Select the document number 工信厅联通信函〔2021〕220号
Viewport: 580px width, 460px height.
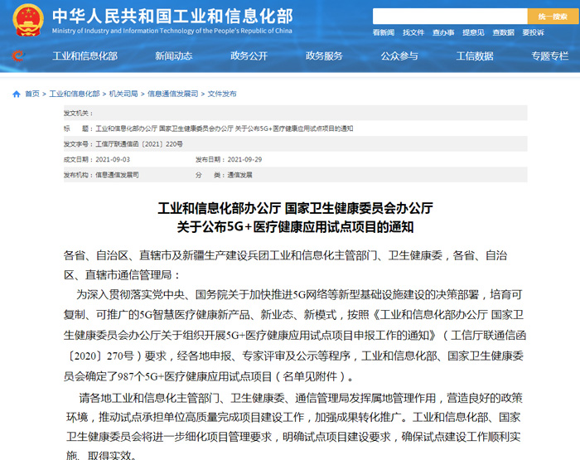139,144
